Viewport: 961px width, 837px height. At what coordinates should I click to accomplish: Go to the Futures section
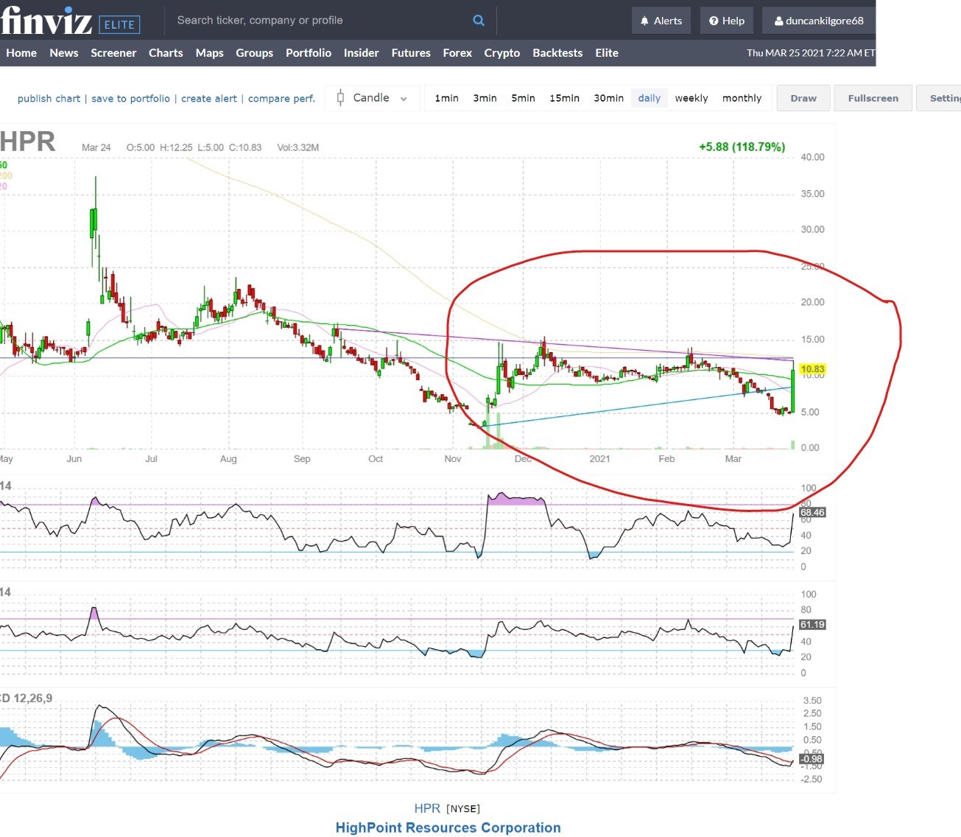coord(410,53)
